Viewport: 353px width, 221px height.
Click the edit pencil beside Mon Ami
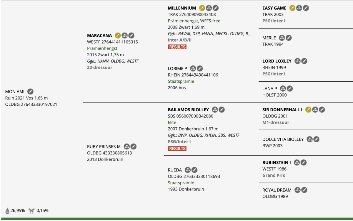[30, 92]
